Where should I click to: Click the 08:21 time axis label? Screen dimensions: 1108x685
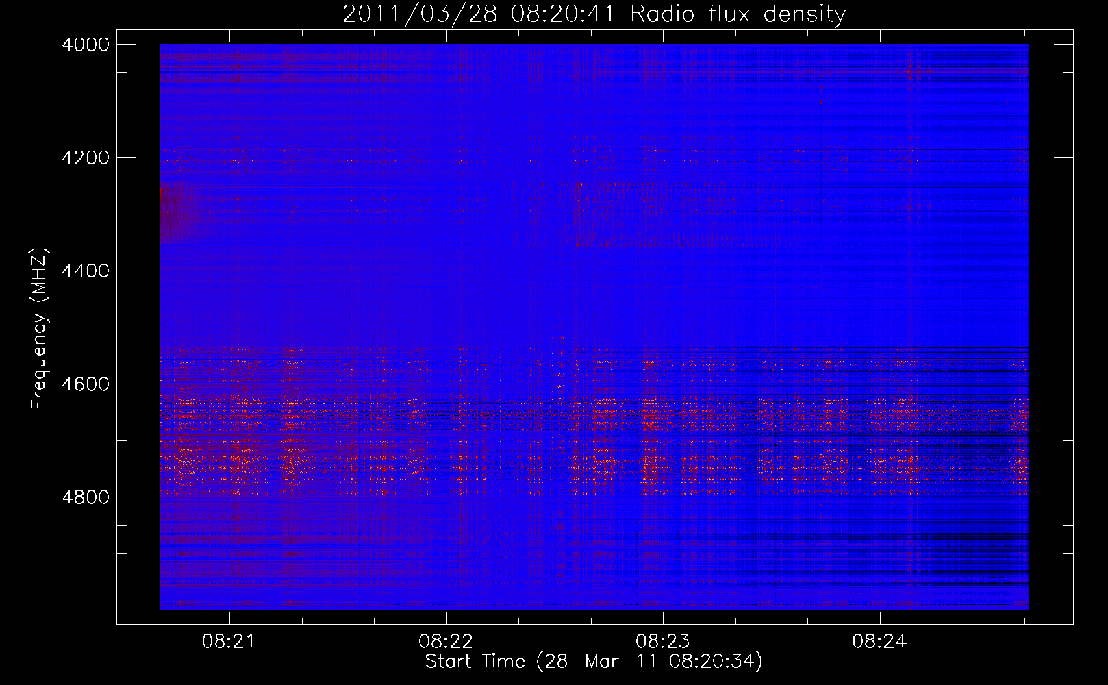[x=229, y=641]
